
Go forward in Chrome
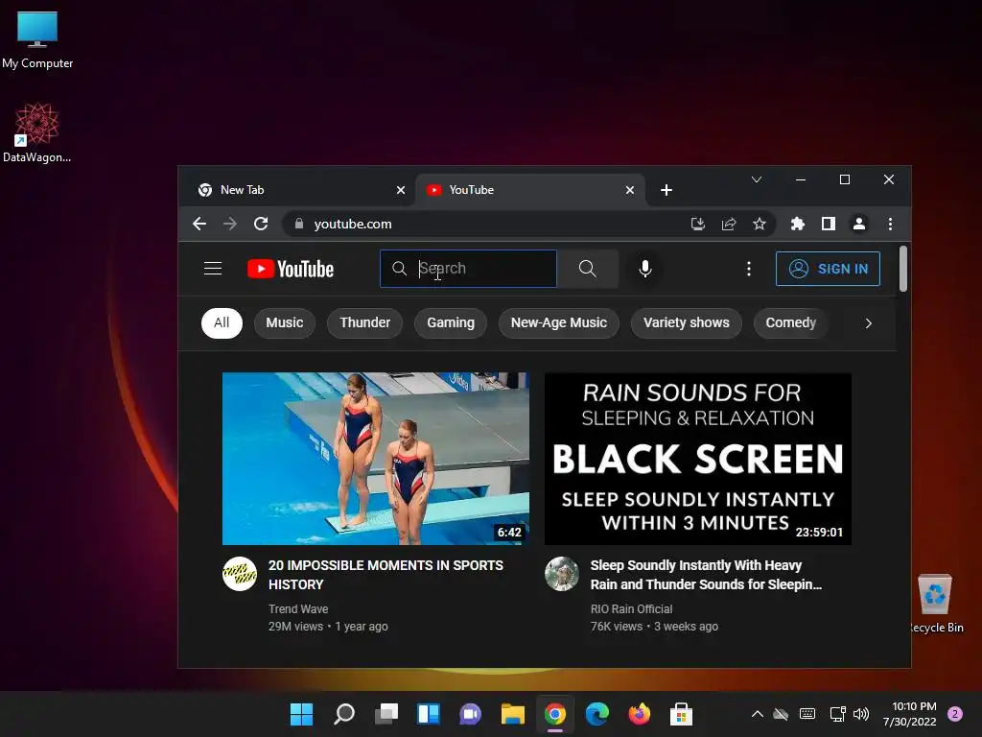tap(230, 224)
